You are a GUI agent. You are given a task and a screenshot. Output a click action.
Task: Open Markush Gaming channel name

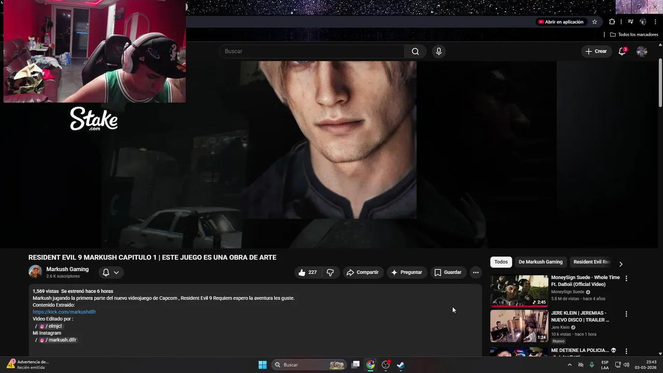pos(67,269)
